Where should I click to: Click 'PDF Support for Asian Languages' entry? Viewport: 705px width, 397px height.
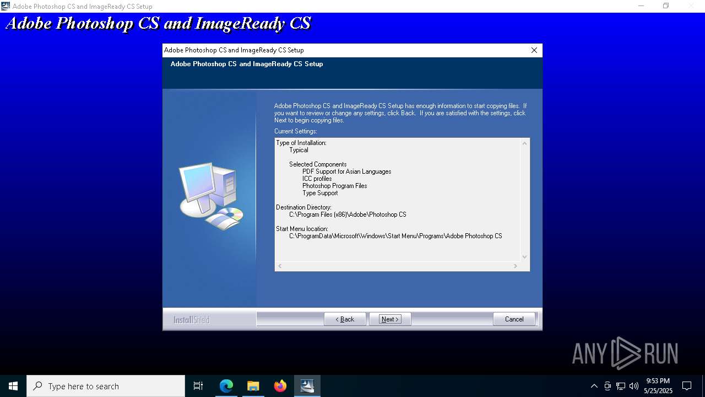click(346, 171)
